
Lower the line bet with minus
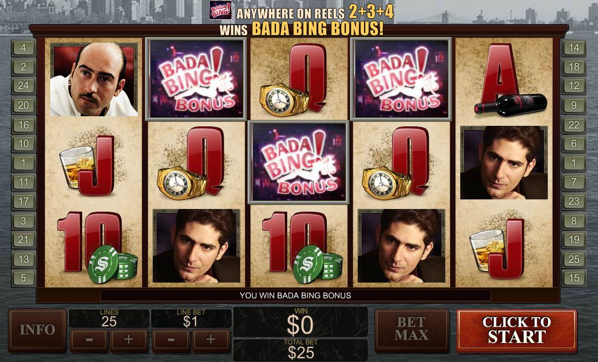pos(171,340)
